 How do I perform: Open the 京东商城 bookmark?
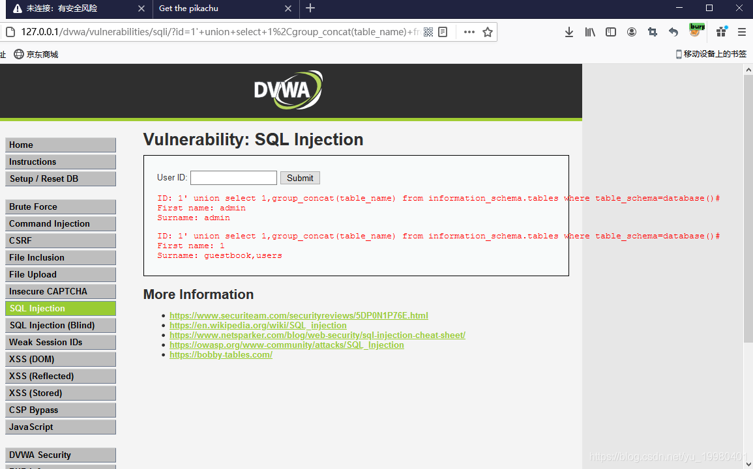coord(36,54)
